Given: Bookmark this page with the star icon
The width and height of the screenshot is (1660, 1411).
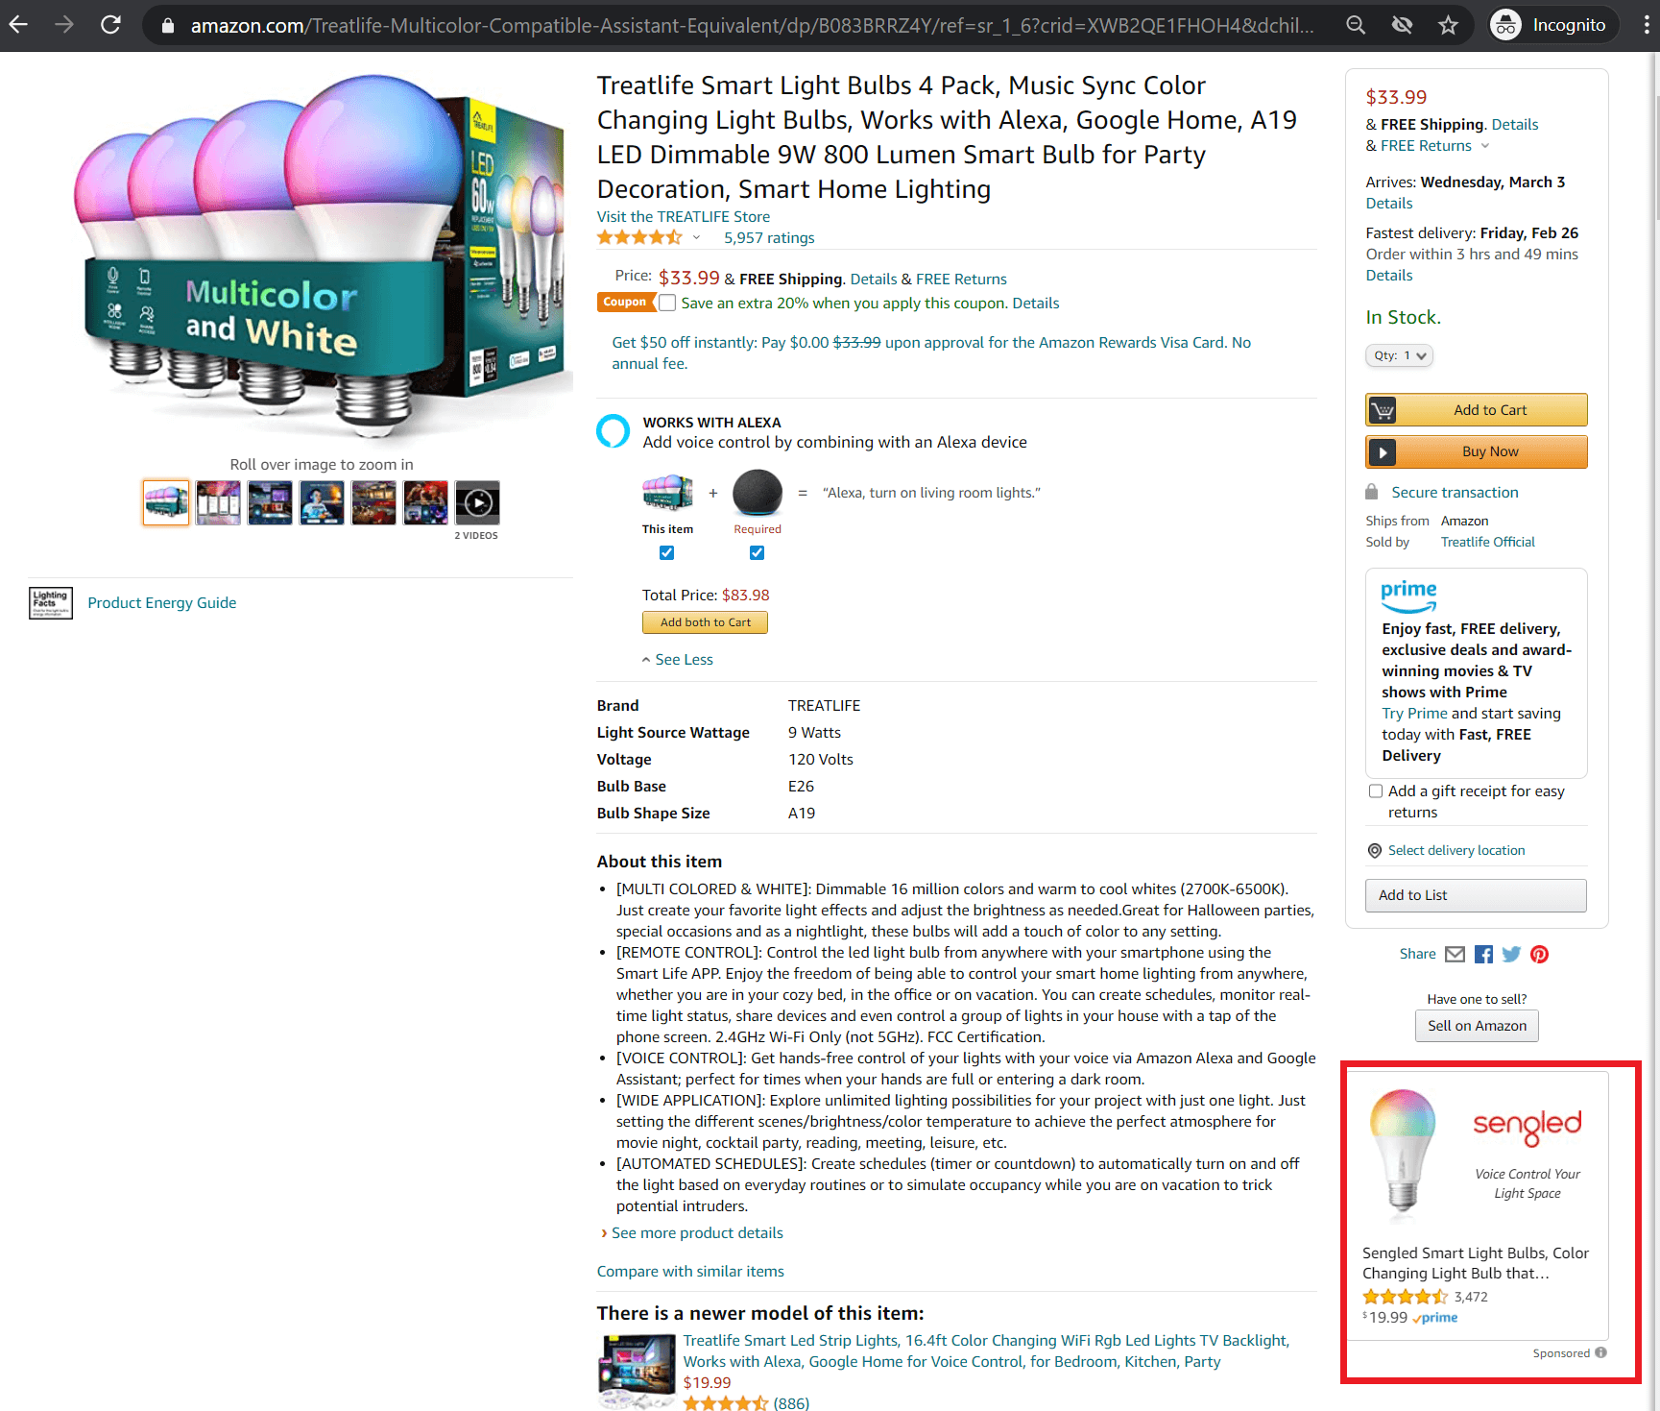Looking at the screenshot, I should (1448, 25).
